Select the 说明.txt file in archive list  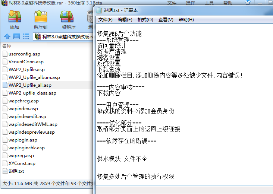(16, 171)
